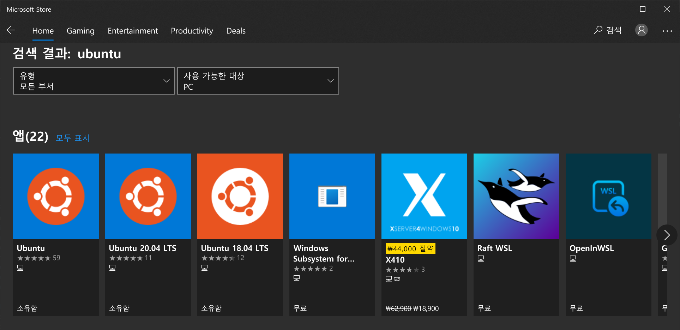Screen dimensions: 680x330
Task: Click the PC device icon under OpenInWSL
Action: (x=573, y=259)
